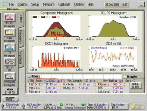
Task: Show the TJ Histogram icon view
Action: [x=9, y=47]
